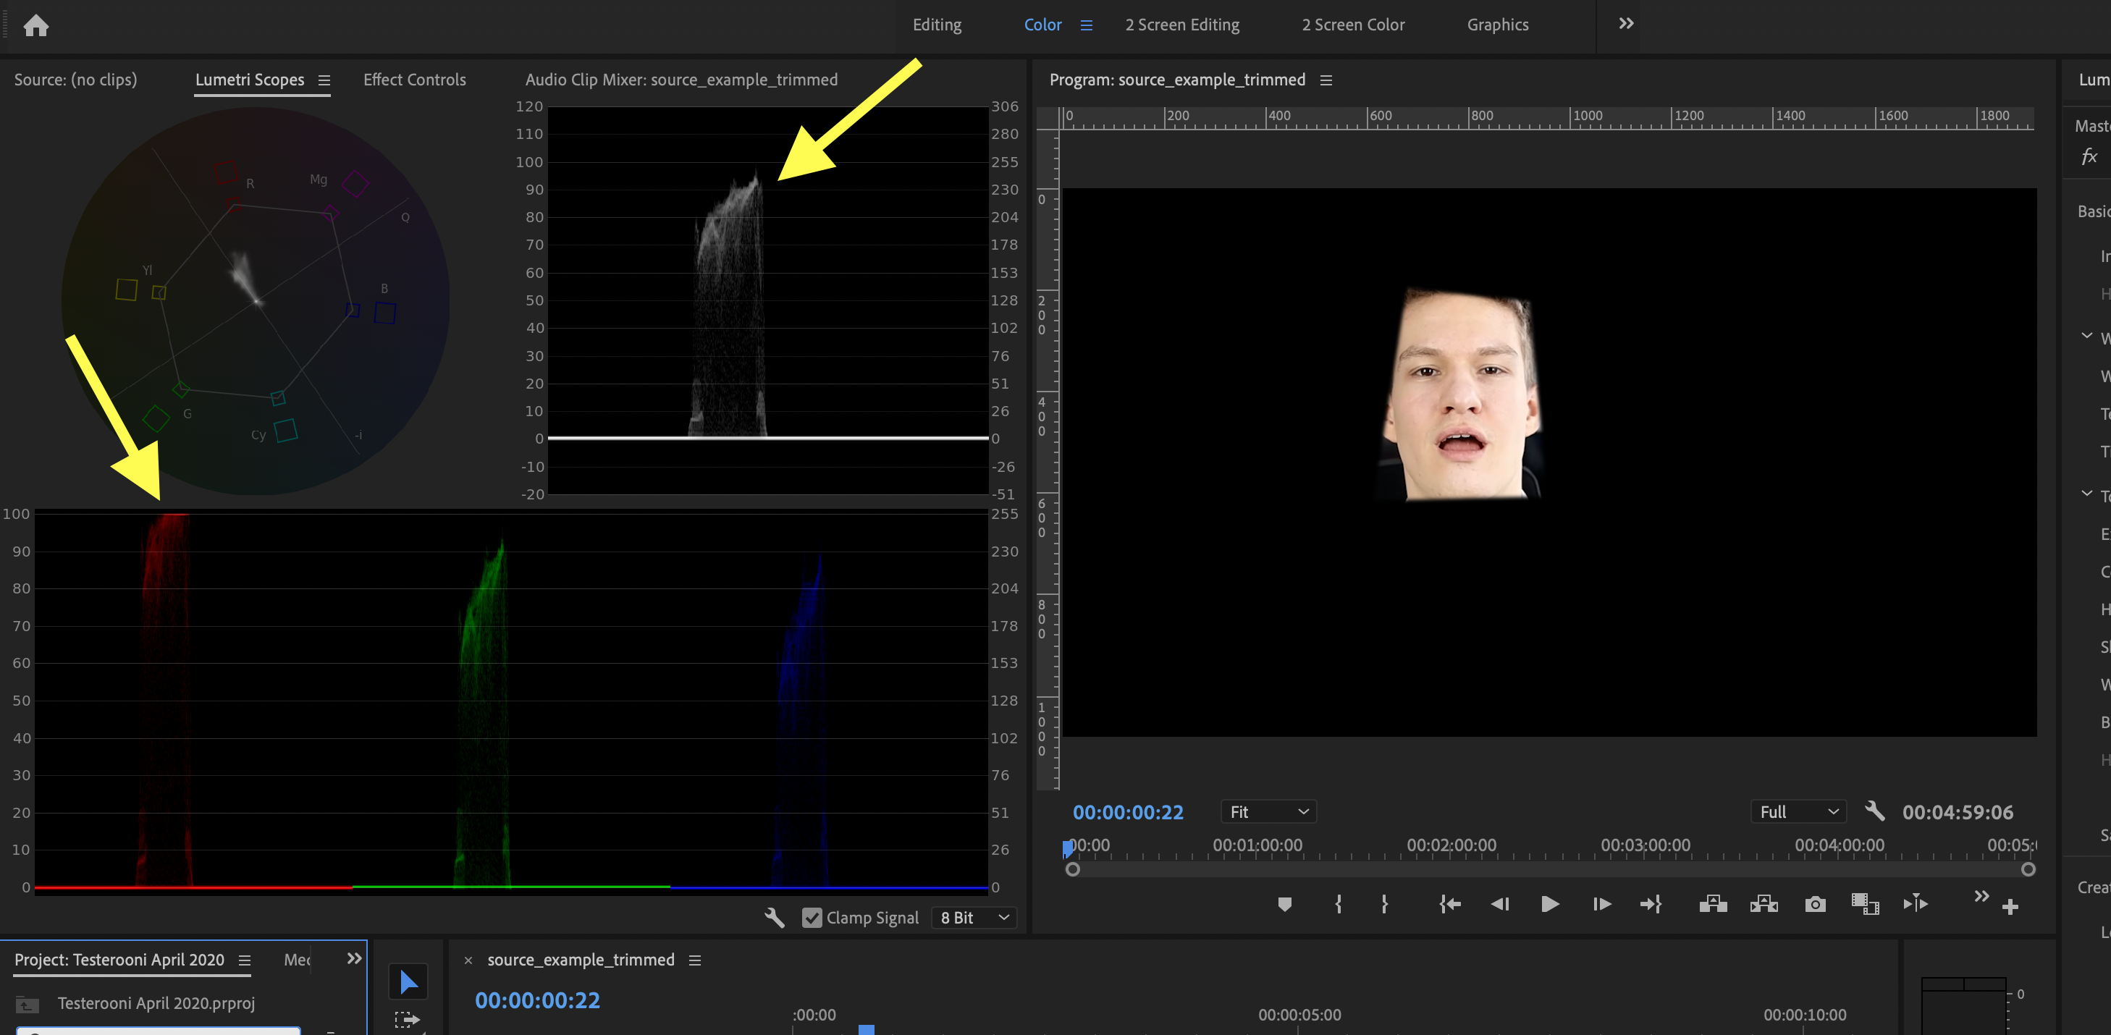
Task: Open the Button Editor plus icon
Action: (2010, 906)
